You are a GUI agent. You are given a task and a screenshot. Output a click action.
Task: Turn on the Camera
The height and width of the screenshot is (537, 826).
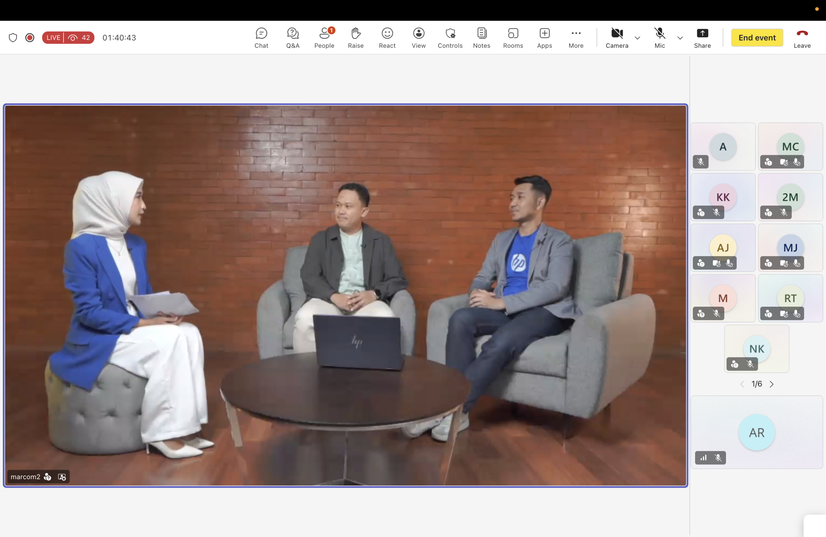tap(617, 37)
